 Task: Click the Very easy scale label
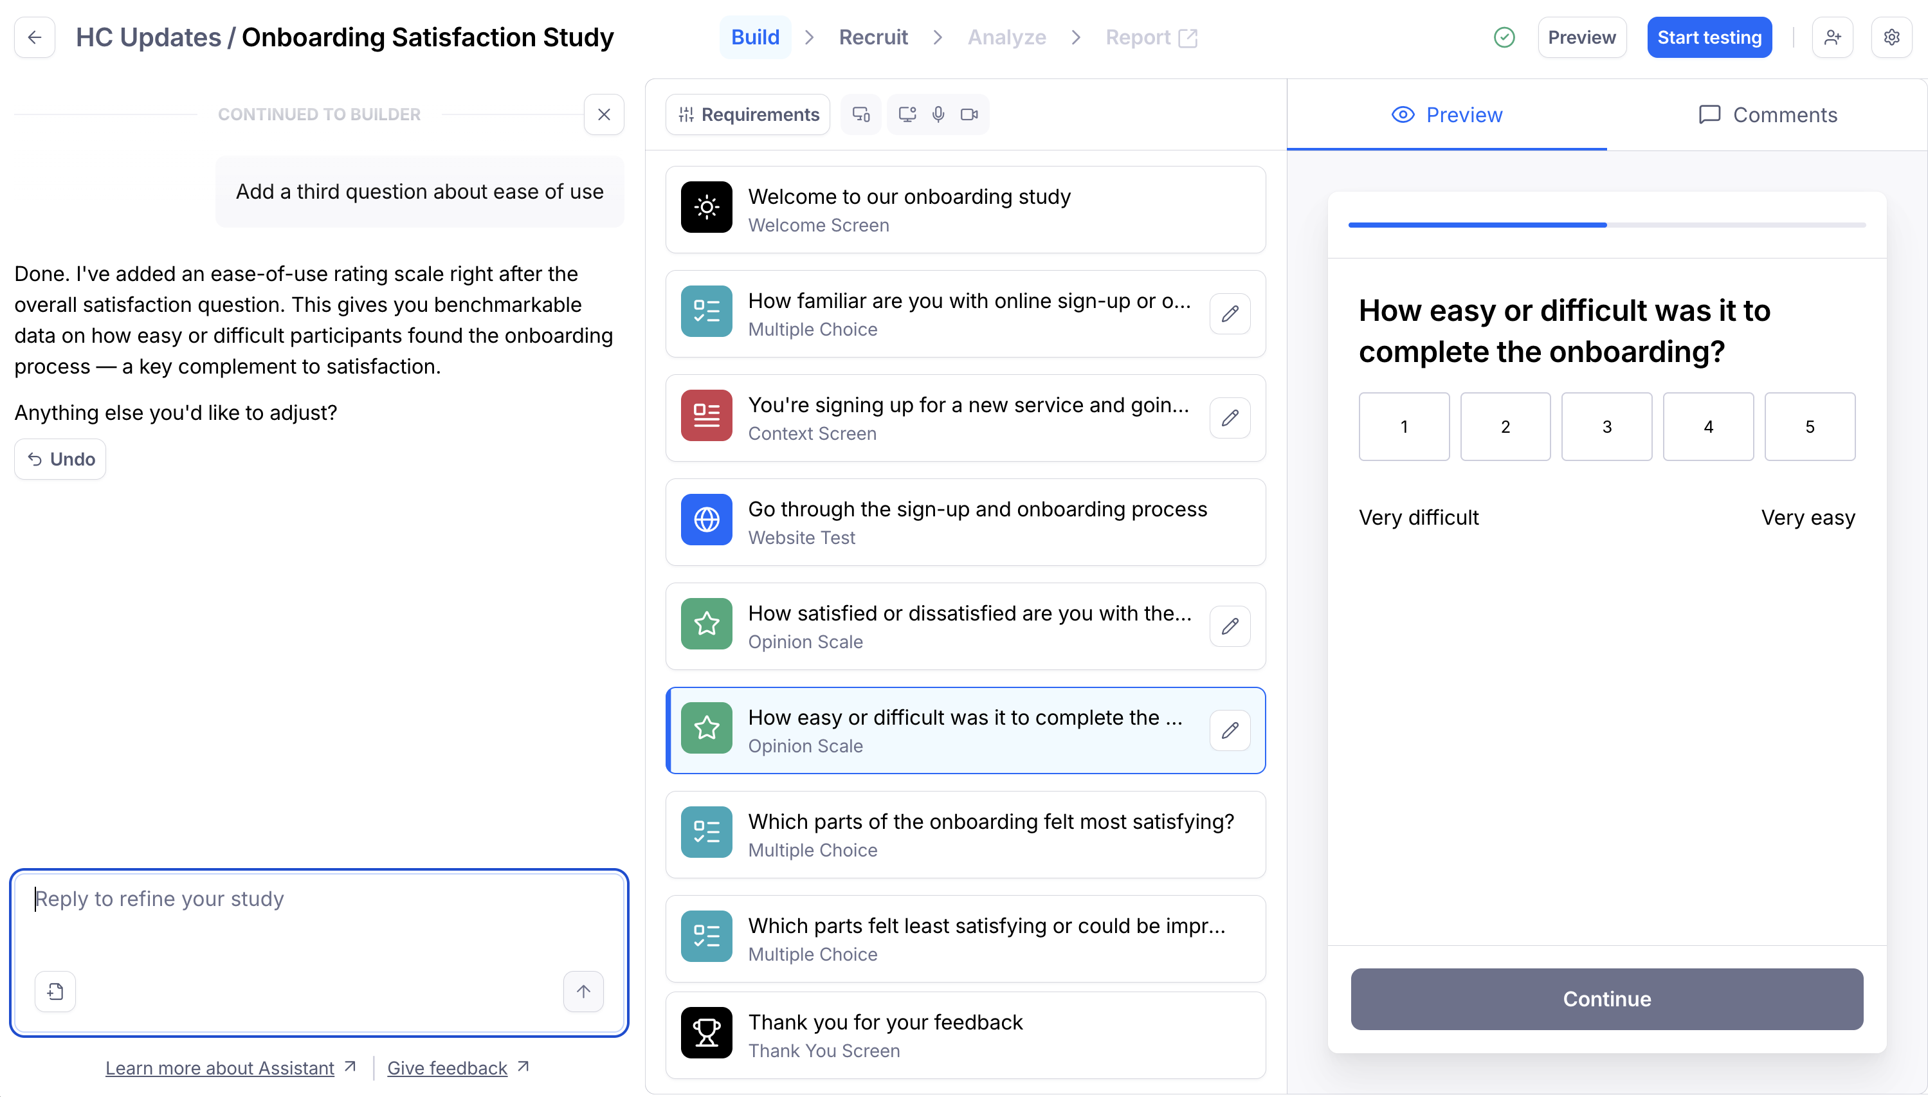point(1808,518)
